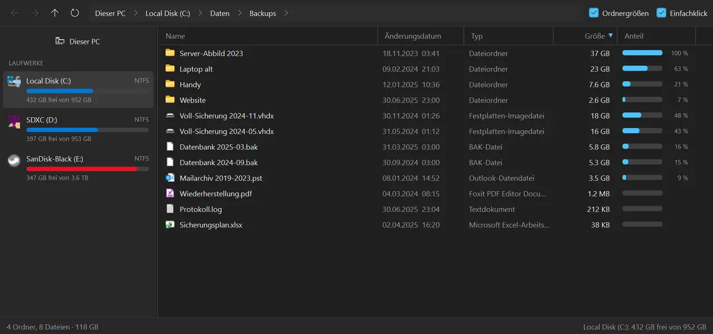
Task: Navigate up one folder level
Action: [55, 13]
